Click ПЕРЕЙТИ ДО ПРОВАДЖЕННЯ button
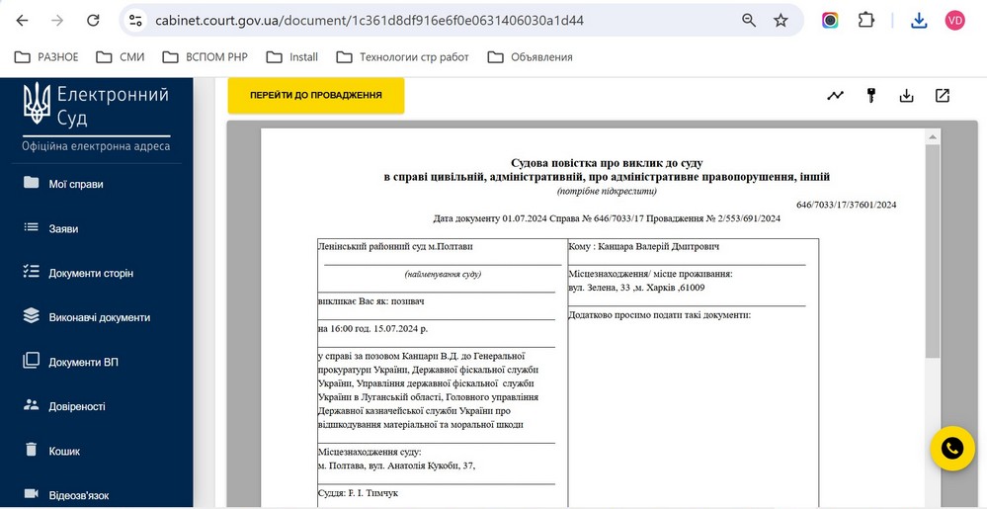The image size is (987, 509). tap(316, 96)
